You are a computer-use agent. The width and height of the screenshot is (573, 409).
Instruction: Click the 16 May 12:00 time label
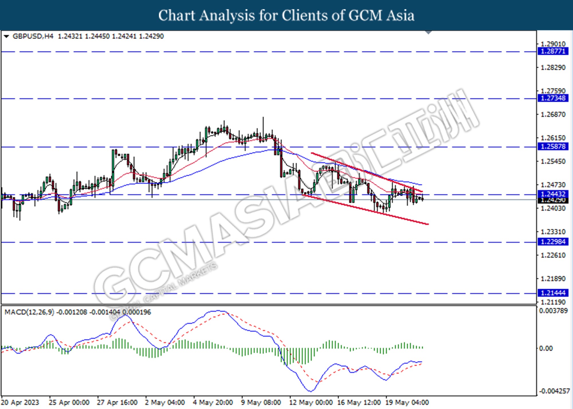(x=359, y=403)
